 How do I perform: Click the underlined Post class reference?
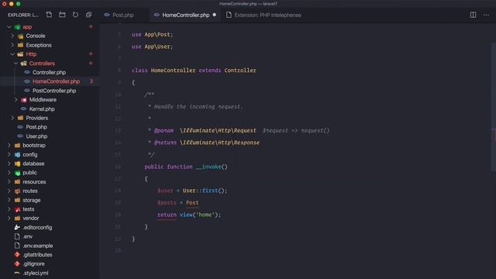tap(192, 203)
